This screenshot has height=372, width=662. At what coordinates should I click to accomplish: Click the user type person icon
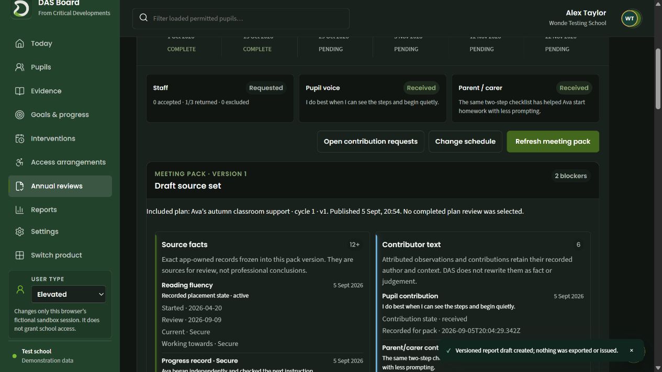20,289
